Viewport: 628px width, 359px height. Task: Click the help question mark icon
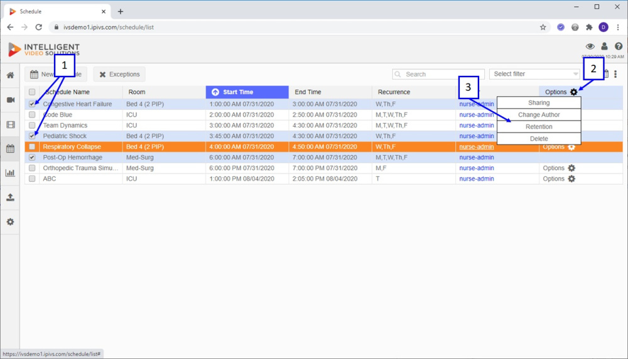(619, 46)
